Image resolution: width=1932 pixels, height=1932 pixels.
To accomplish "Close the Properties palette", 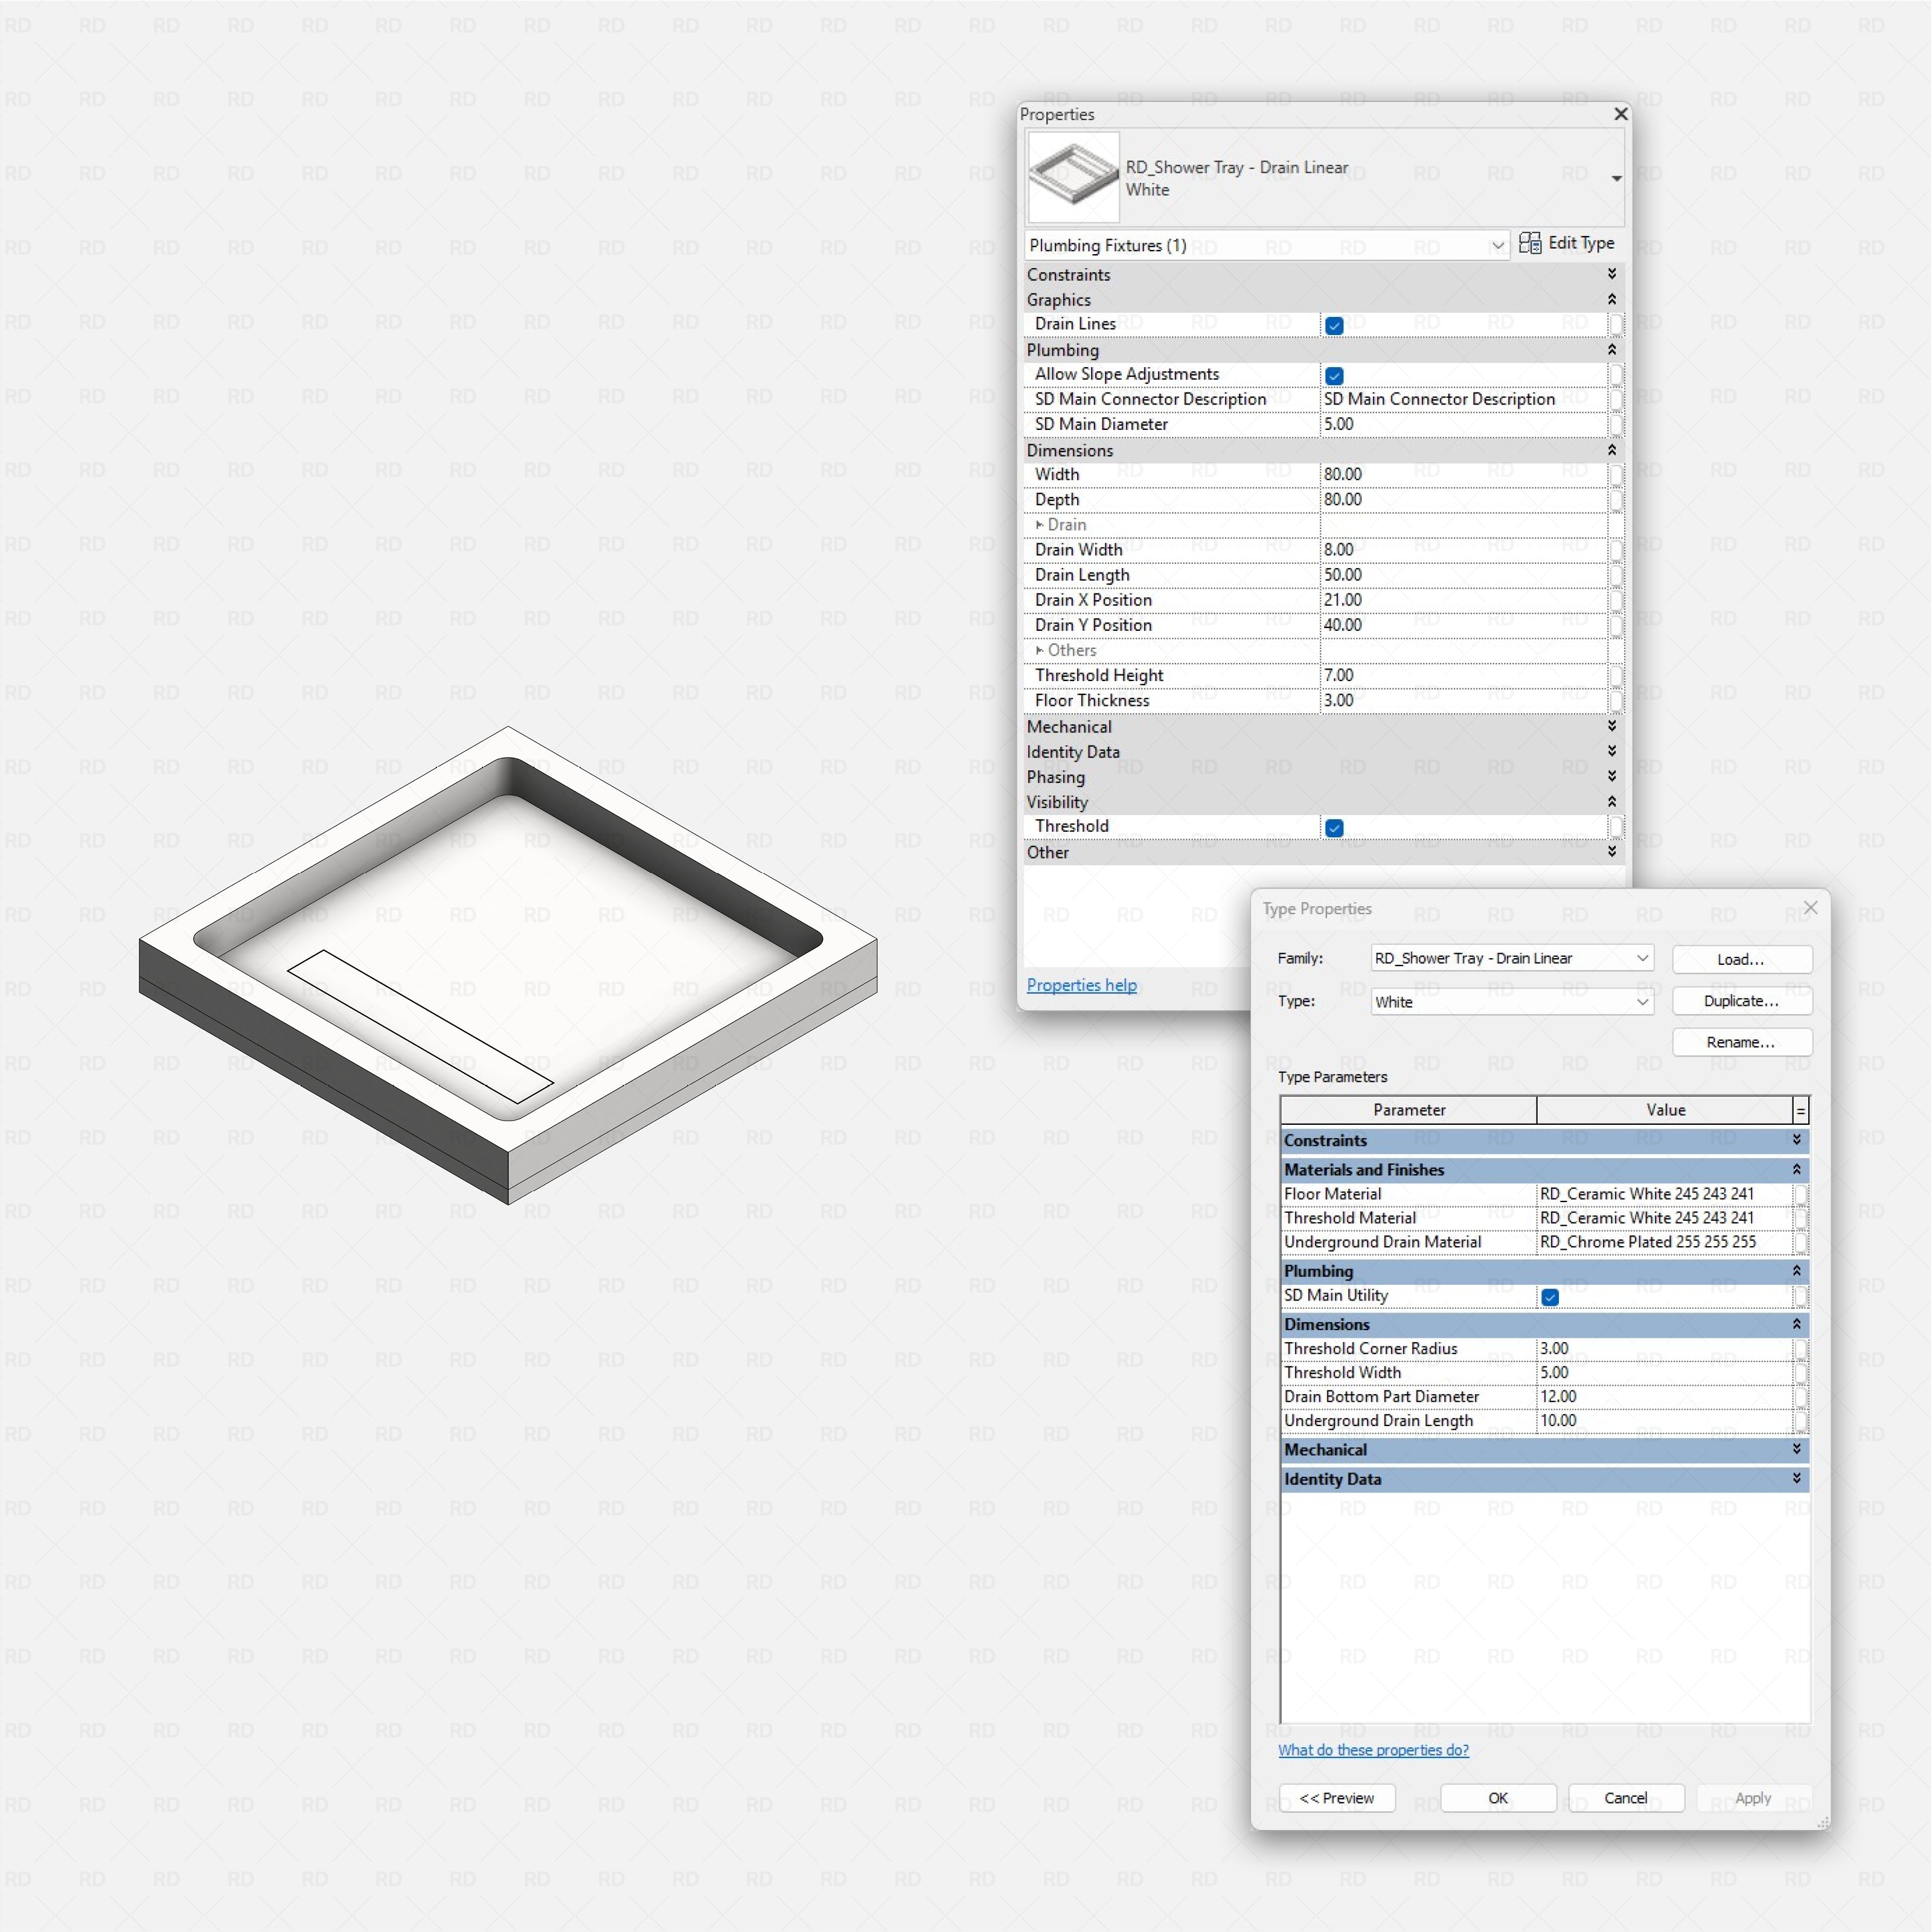I will [1621, 114].
